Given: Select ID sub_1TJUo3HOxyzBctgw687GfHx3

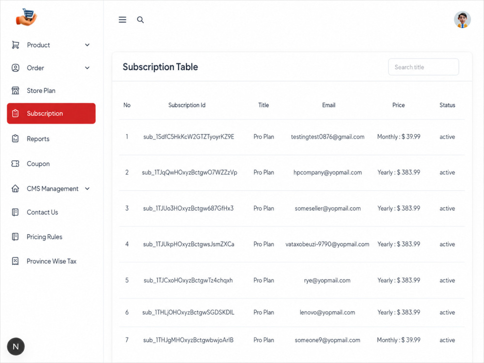Looking at the screenshot, I should coord(188,208).
